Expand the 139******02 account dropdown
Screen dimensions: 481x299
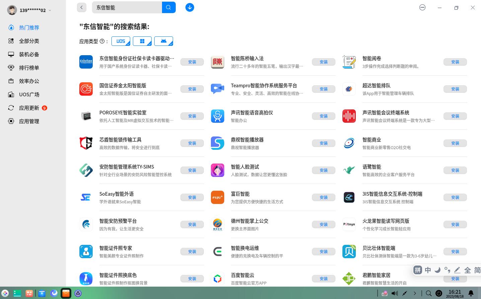50,10
